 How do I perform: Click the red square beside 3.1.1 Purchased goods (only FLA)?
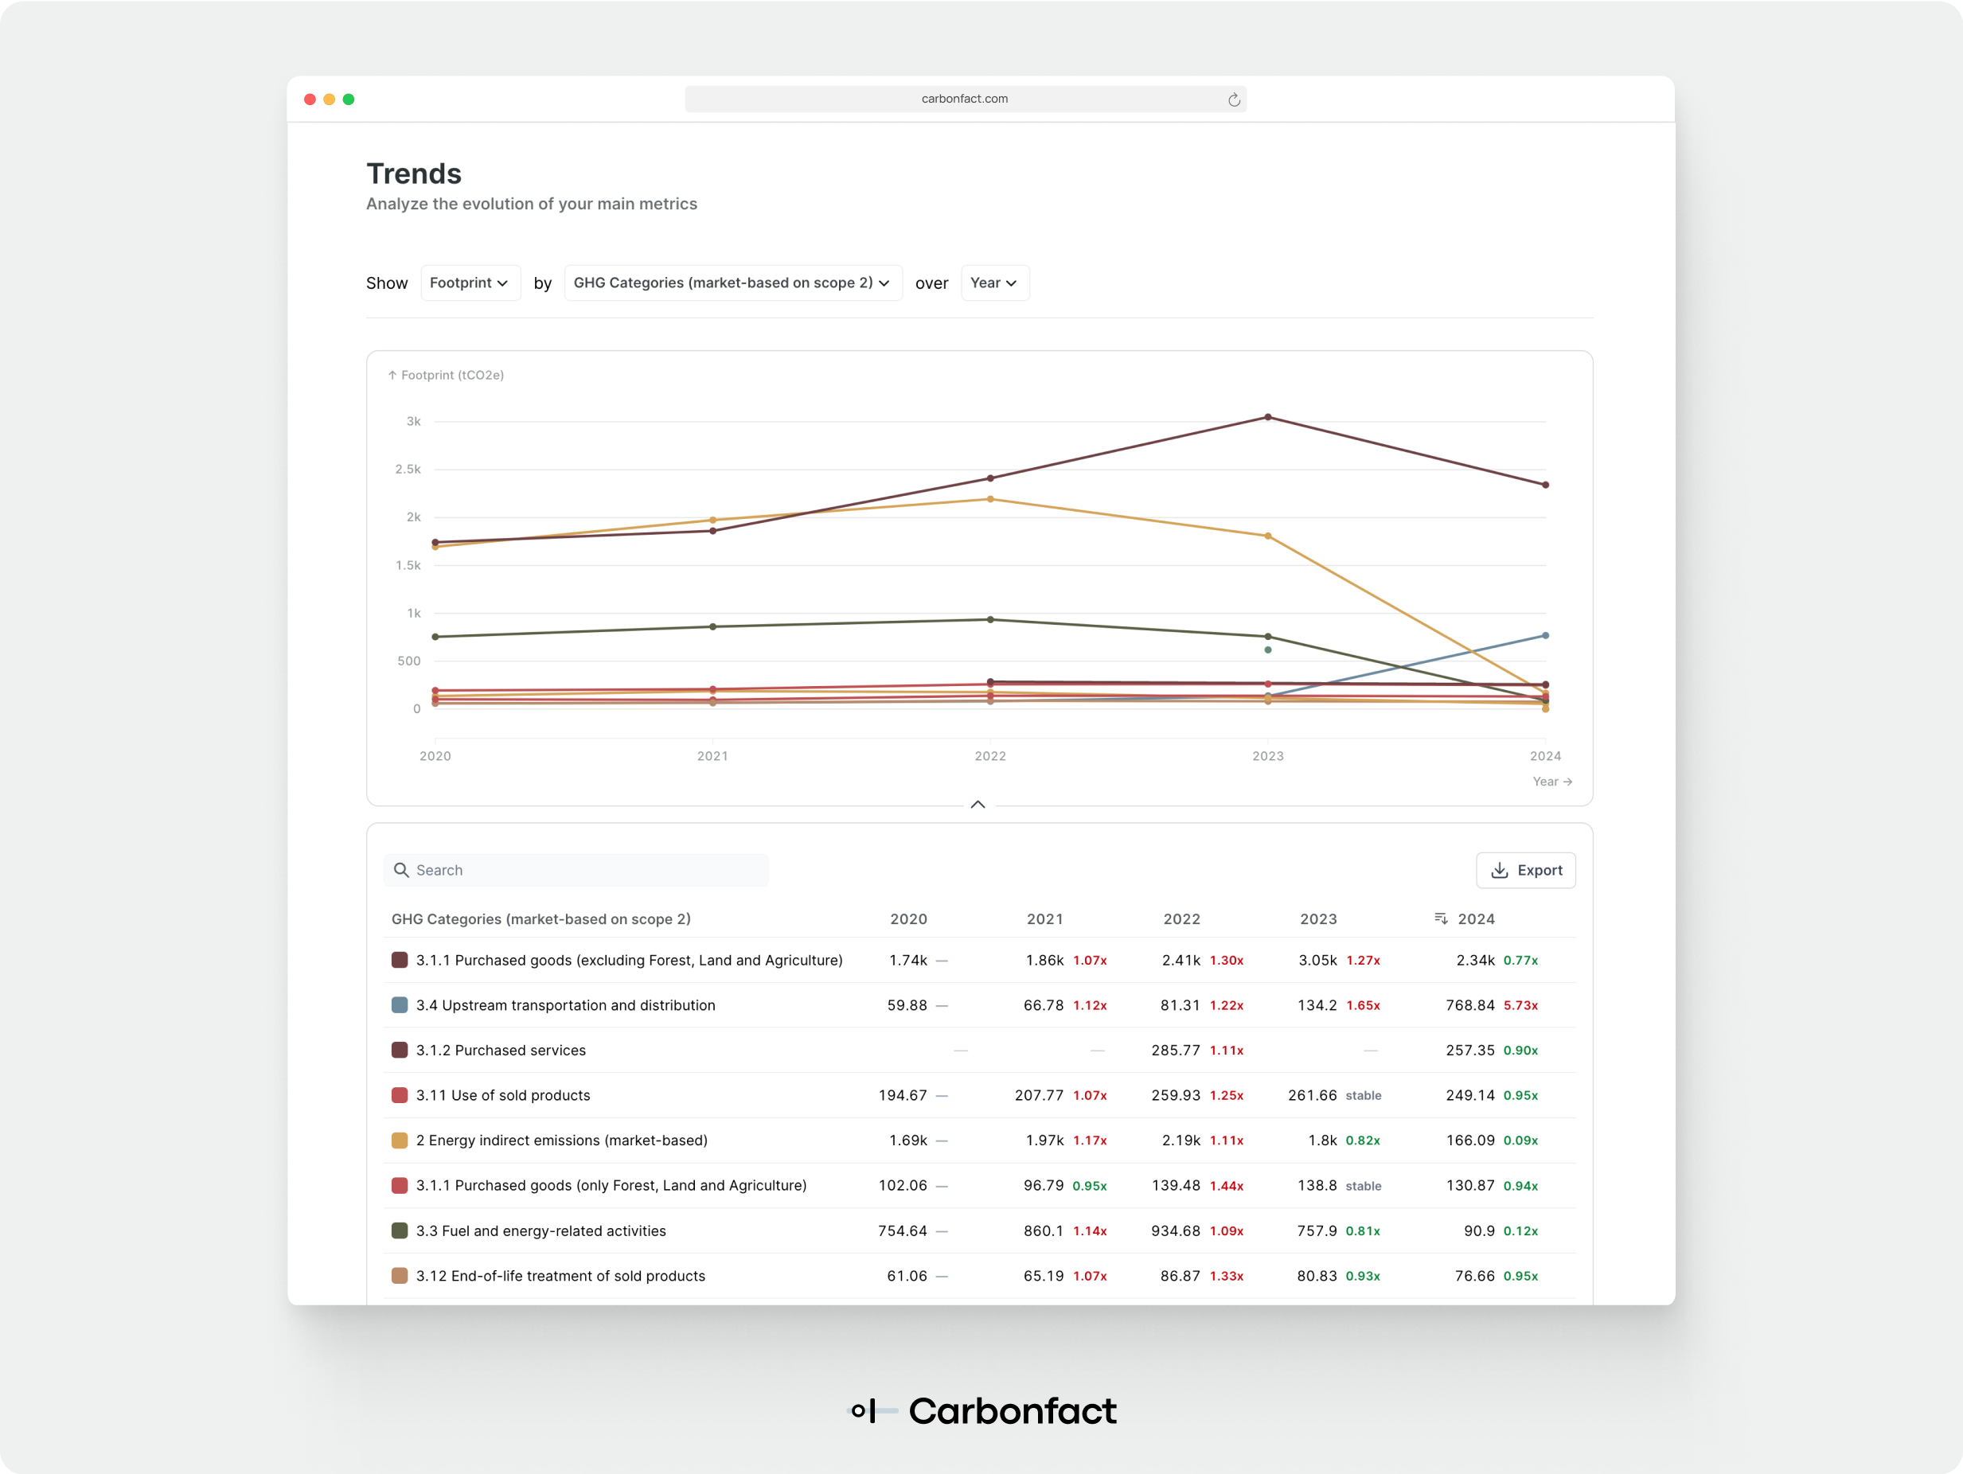[399, 1186]
